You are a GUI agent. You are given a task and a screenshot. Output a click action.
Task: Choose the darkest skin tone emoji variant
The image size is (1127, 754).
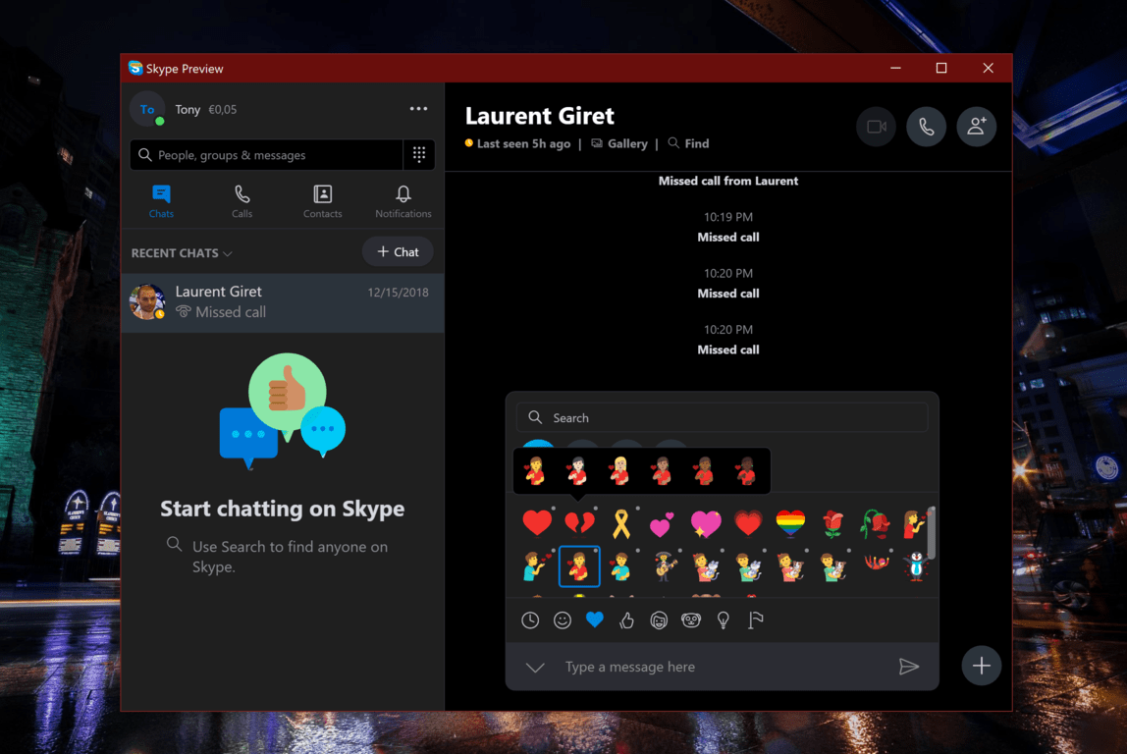coord(746,472)
